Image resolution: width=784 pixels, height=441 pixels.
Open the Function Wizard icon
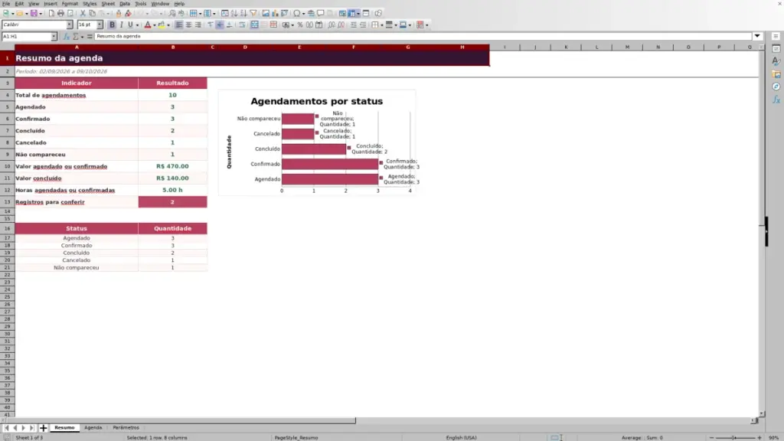pos(67,37)
